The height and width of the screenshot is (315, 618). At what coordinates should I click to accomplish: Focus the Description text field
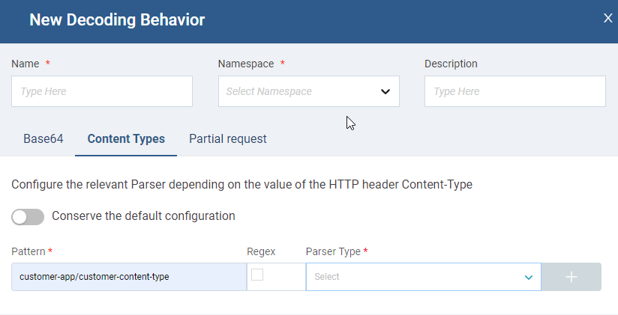(514, 92)
